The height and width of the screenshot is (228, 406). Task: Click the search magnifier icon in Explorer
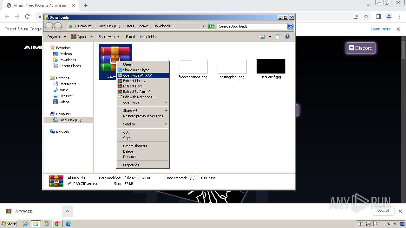pos(291,26)
